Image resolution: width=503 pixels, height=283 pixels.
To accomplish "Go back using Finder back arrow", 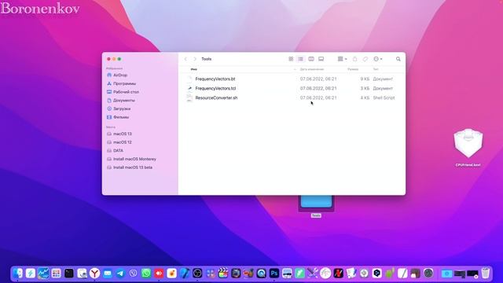I will click(185, 59).
